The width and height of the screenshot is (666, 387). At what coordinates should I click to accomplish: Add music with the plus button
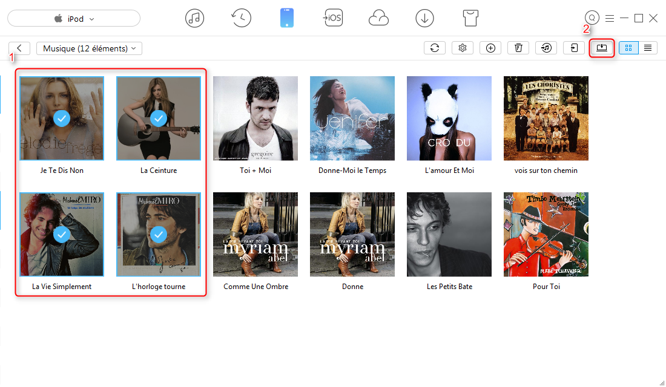coord(490,48)
